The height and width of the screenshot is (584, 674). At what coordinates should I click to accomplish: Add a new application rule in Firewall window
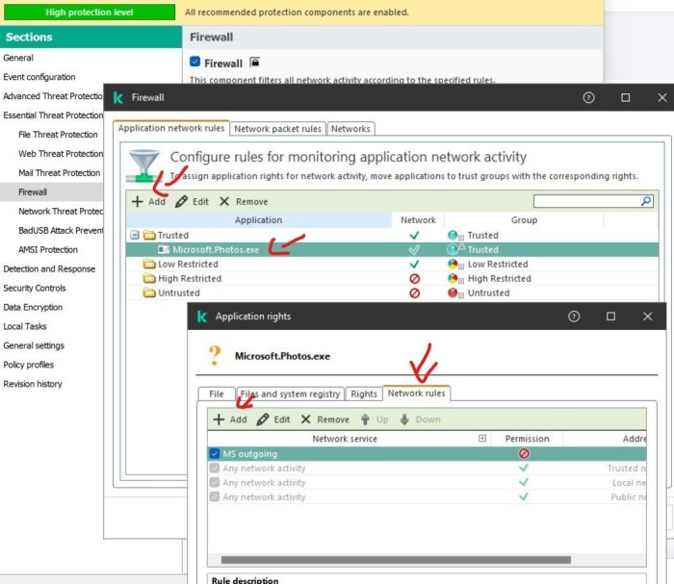pos(148,201)
